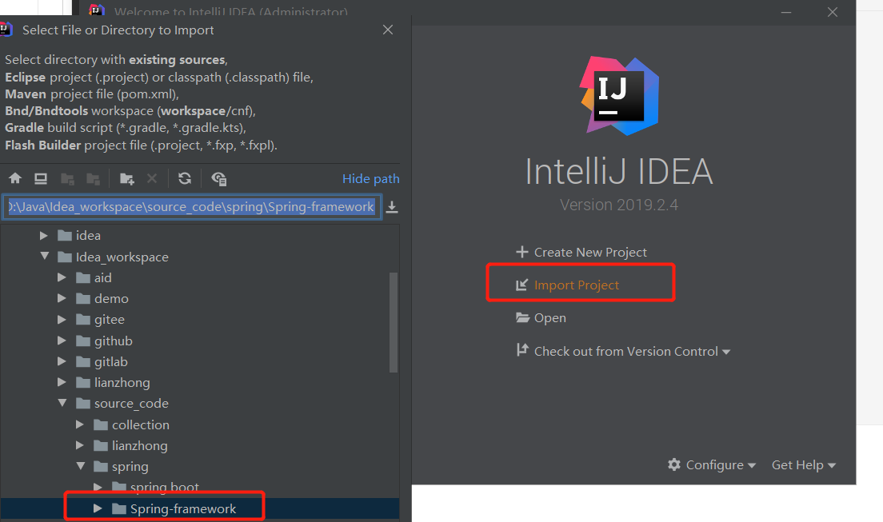Expand the aid folder
883x522 pixels.
[x=62, y=277]
